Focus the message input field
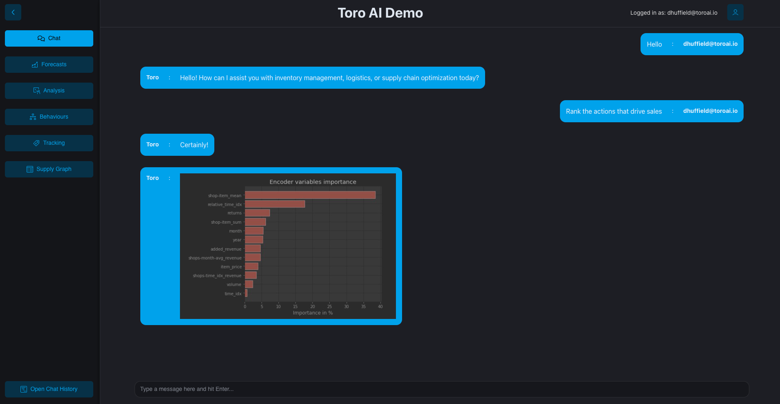 (442, 389)
